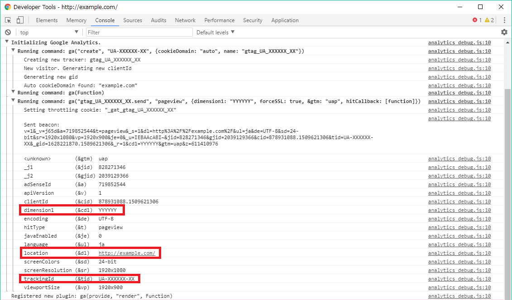Viewport: 512px width, 300px height.
Task: Maximize the Developer Tools window
Action: click(x=480, y=7)
